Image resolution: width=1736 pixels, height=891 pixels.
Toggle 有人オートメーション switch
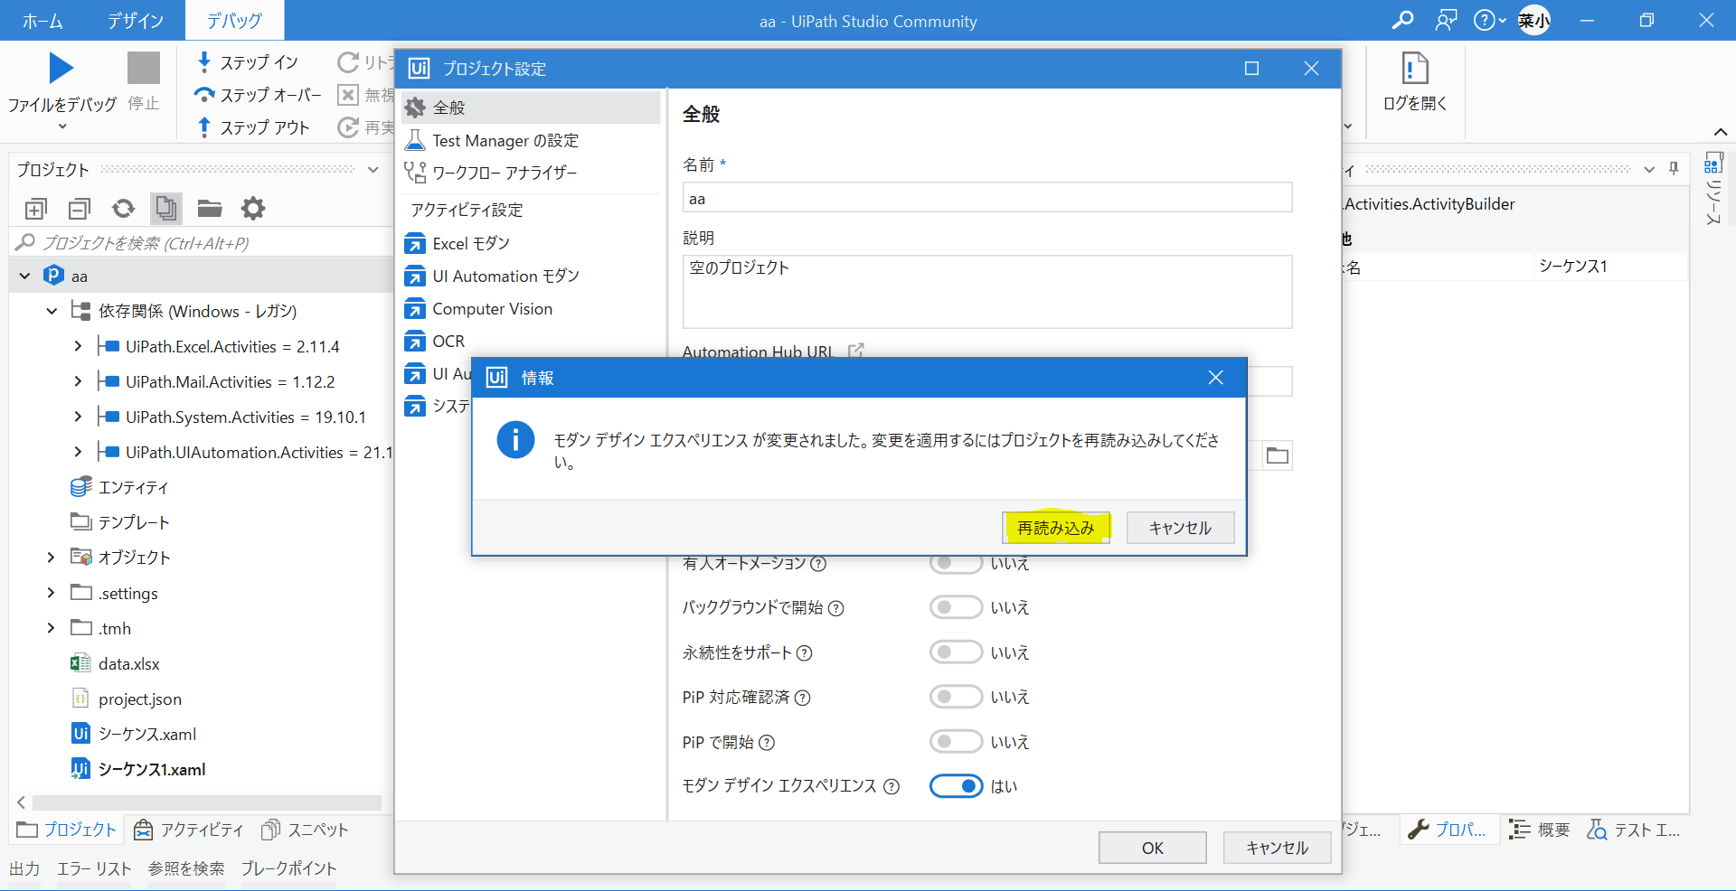(956, 563)
